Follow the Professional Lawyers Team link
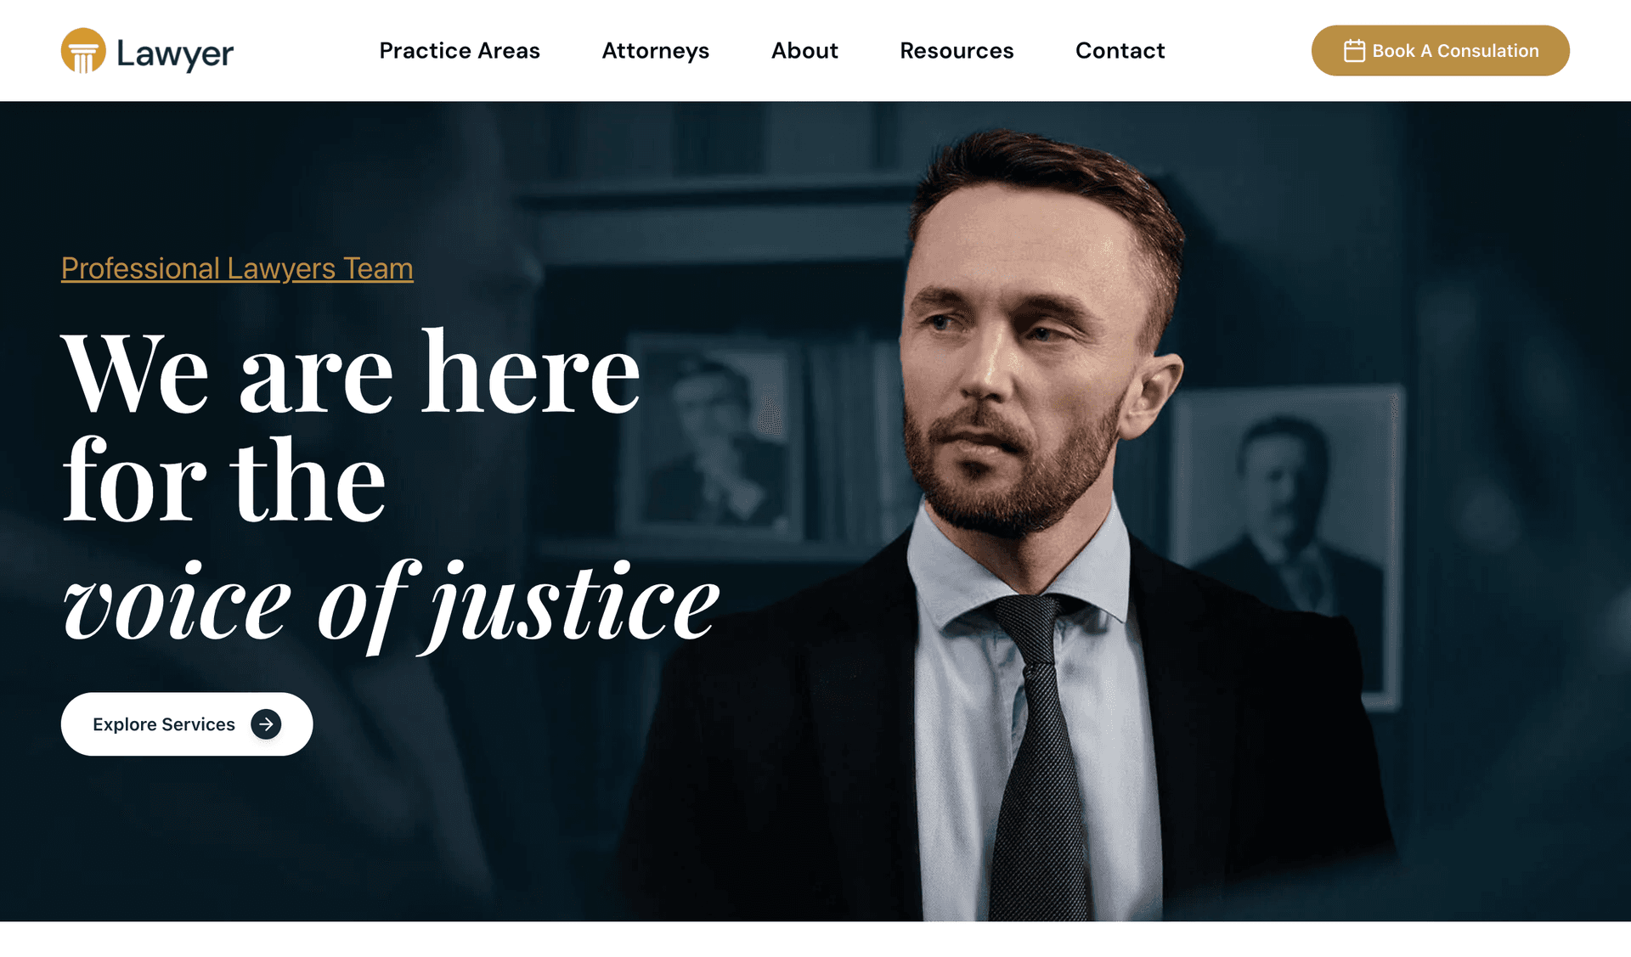 237,268
